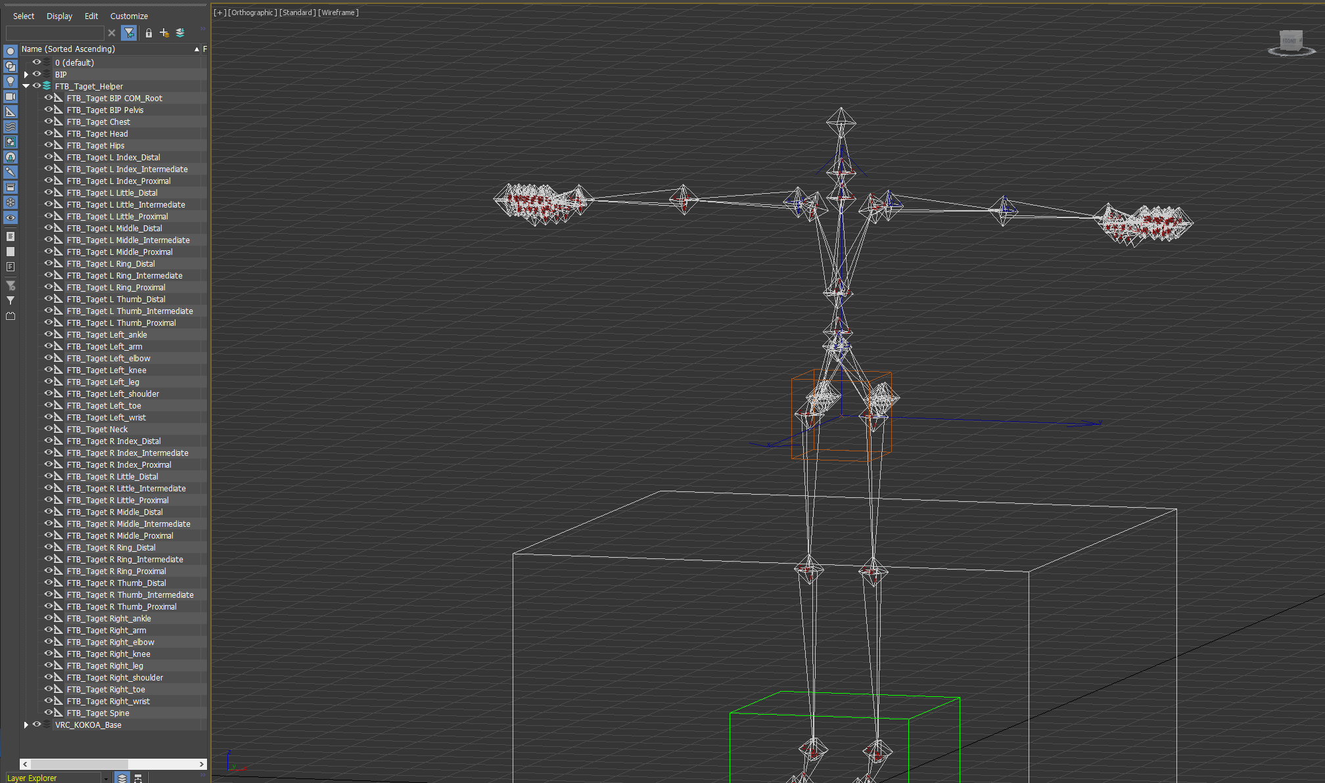Open the Orthographic view menu

pos(252,12)
